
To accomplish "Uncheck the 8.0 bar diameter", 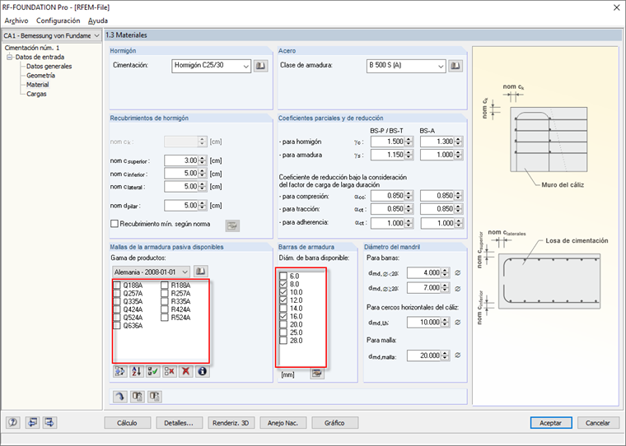I will [283, 284].
